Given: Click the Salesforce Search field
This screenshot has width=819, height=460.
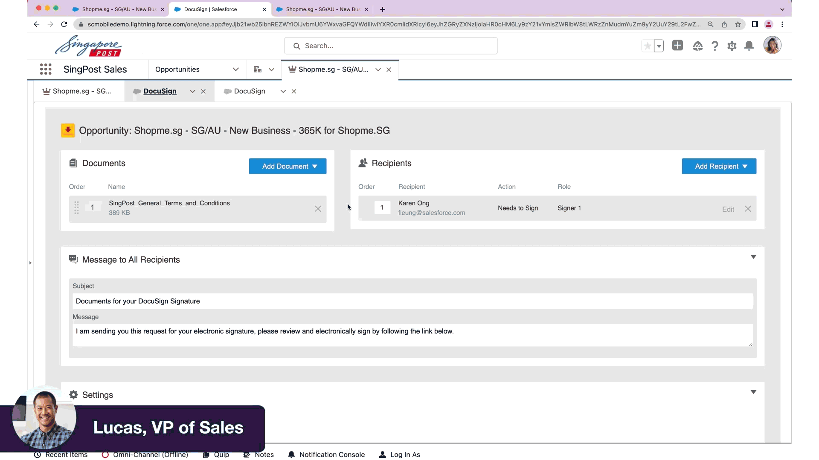Looking at the screenshot, I should [391, 46].
